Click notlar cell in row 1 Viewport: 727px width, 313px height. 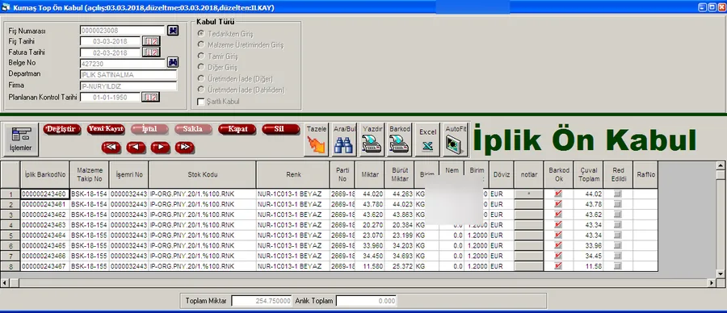529,194
